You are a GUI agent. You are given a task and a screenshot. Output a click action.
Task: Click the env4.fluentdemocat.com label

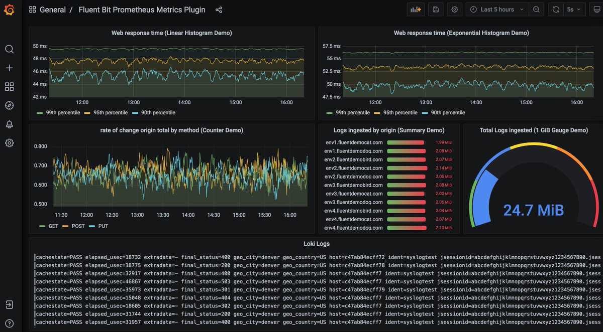point(354,219)
